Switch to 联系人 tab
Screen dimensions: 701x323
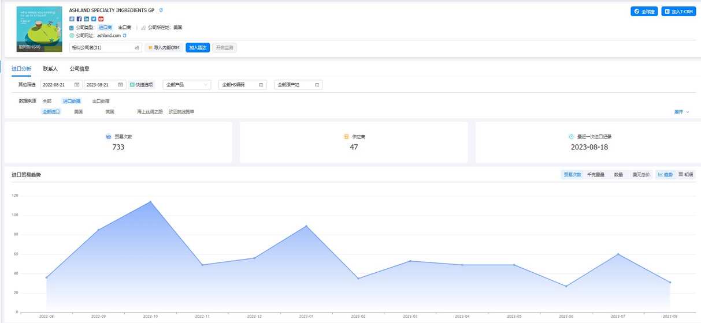[x=50, y=69]
